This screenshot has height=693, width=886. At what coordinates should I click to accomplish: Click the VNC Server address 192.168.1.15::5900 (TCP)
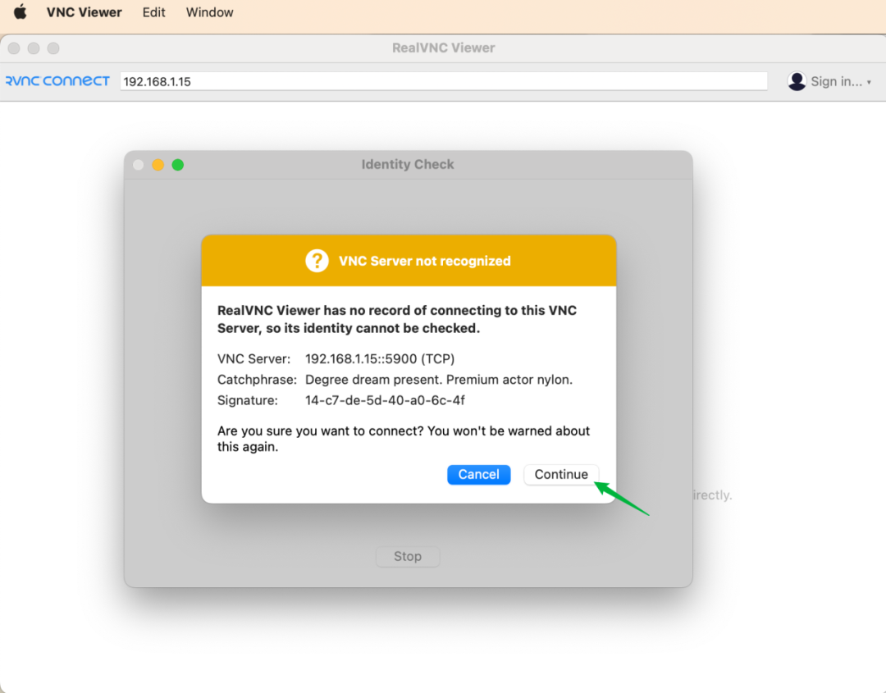380,358
